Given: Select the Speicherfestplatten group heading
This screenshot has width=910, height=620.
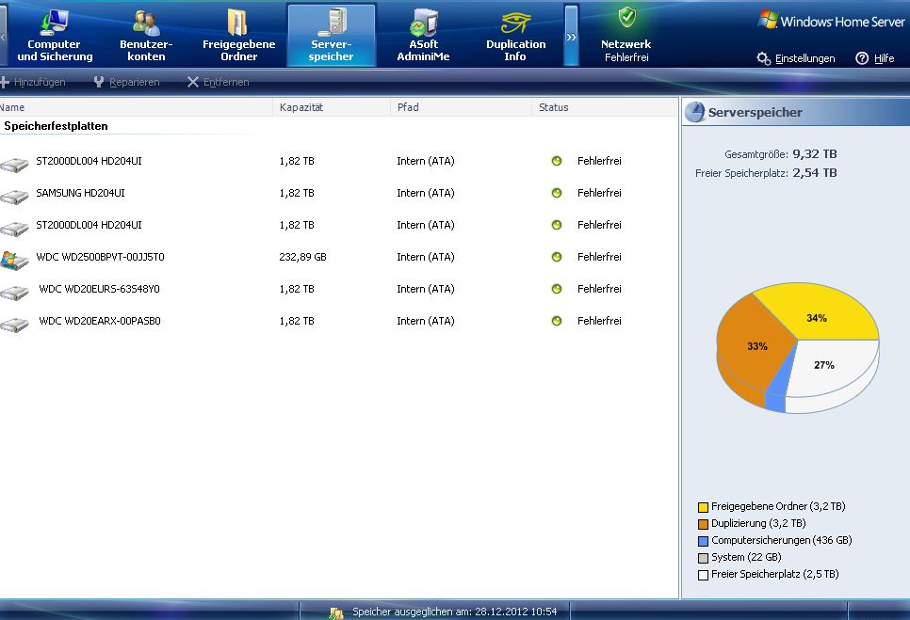Looking at the screenshot, I should [56, 126].
